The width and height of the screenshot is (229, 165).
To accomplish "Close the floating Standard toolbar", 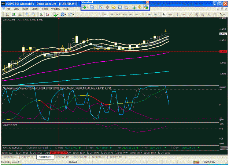I will [148, 2].
